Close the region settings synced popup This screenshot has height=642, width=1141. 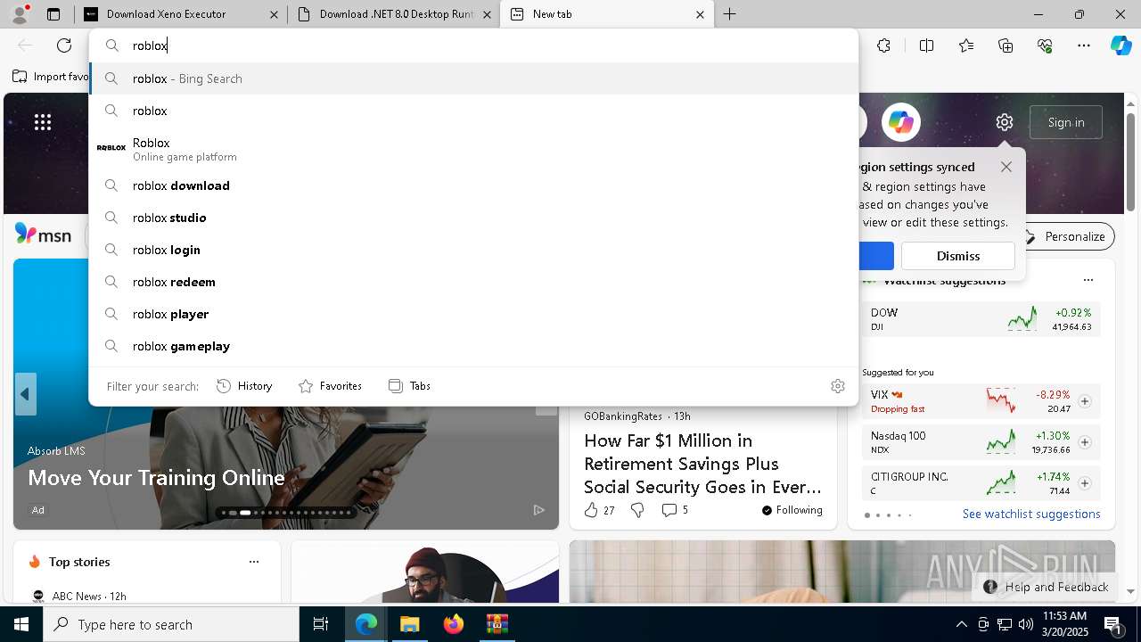(x=1006, y=167)
